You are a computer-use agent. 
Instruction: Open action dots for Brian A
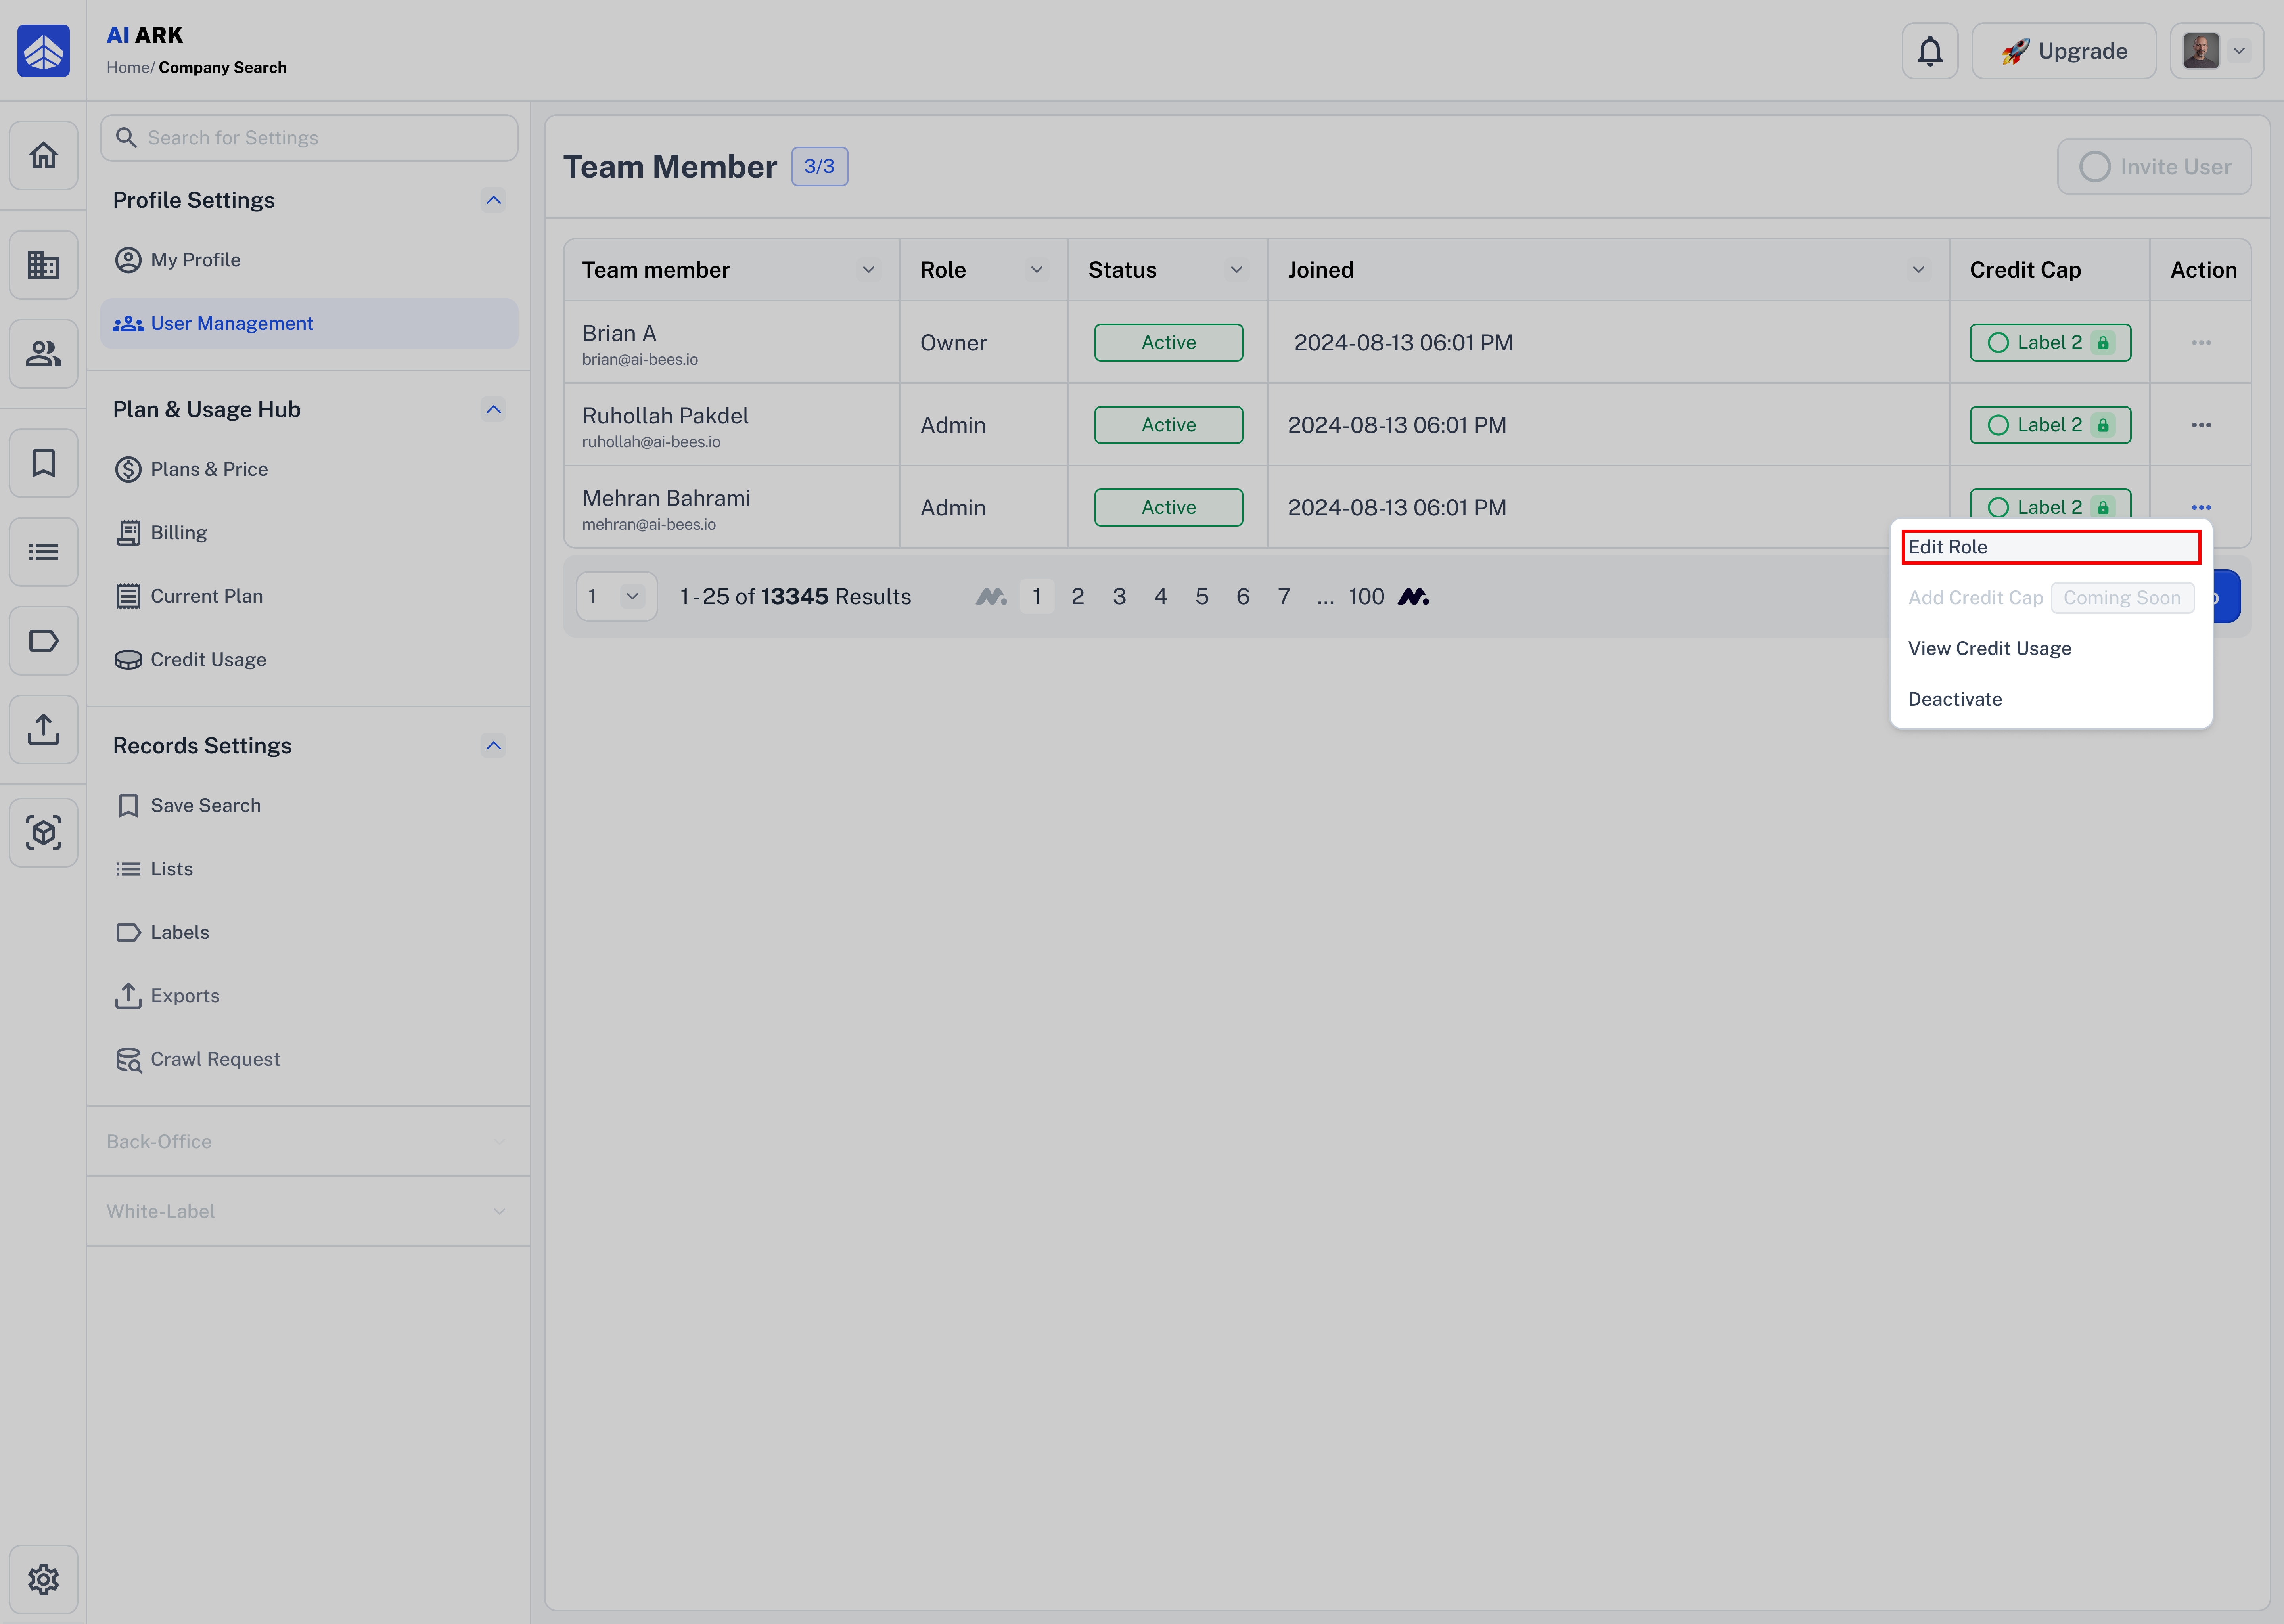(2201, 343)
